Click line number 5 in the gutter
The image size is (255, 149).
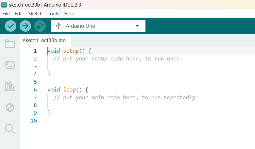35,82
